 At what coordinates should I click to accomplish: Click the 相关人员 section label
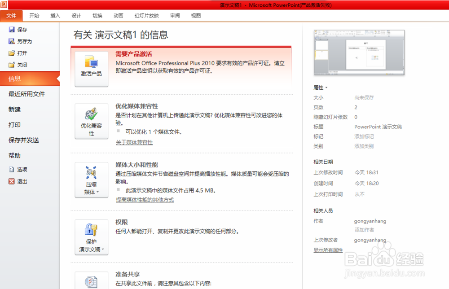click(323, 210)
